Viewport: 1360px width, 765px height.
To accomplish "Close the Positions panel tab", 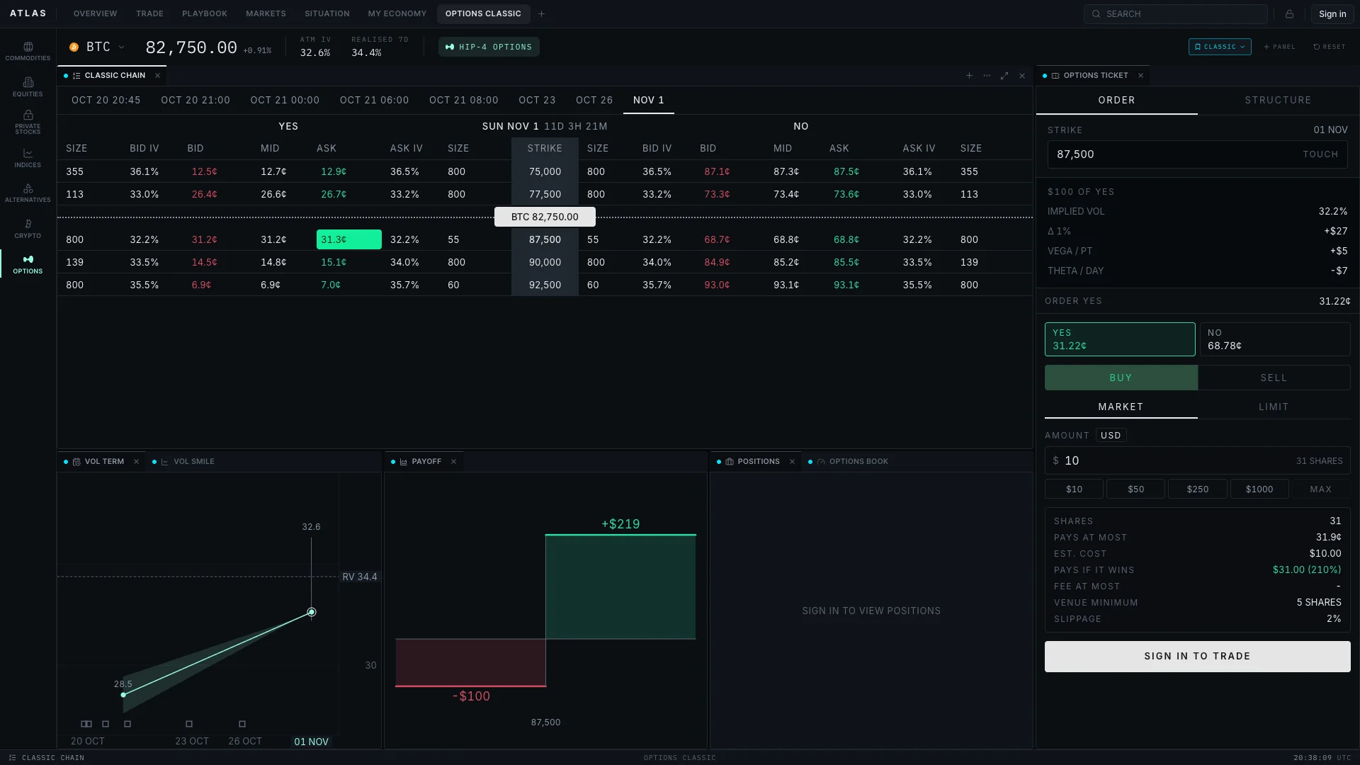I will [x=792, y=462].
